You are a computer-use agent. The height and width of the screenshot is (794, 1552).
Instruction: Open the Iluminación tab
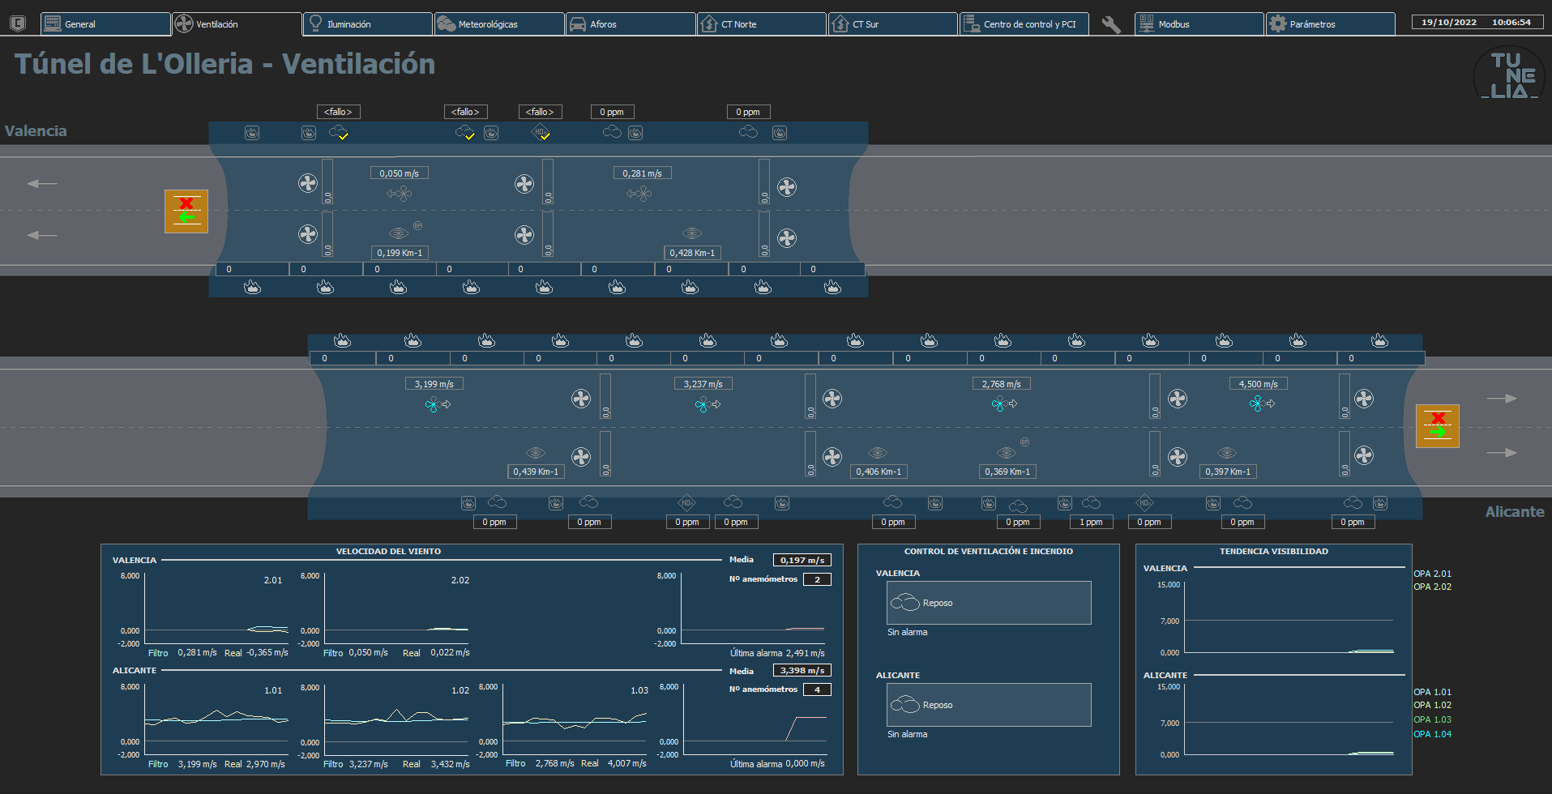pos(368,24)
